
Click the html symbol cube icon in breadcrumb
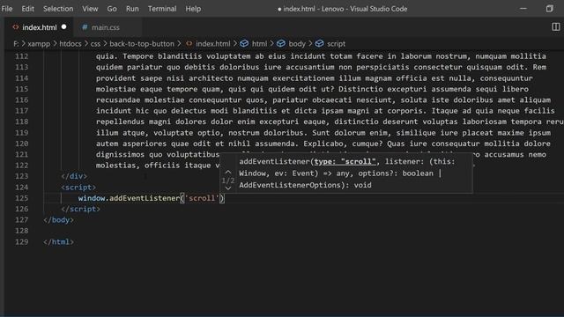244,43
